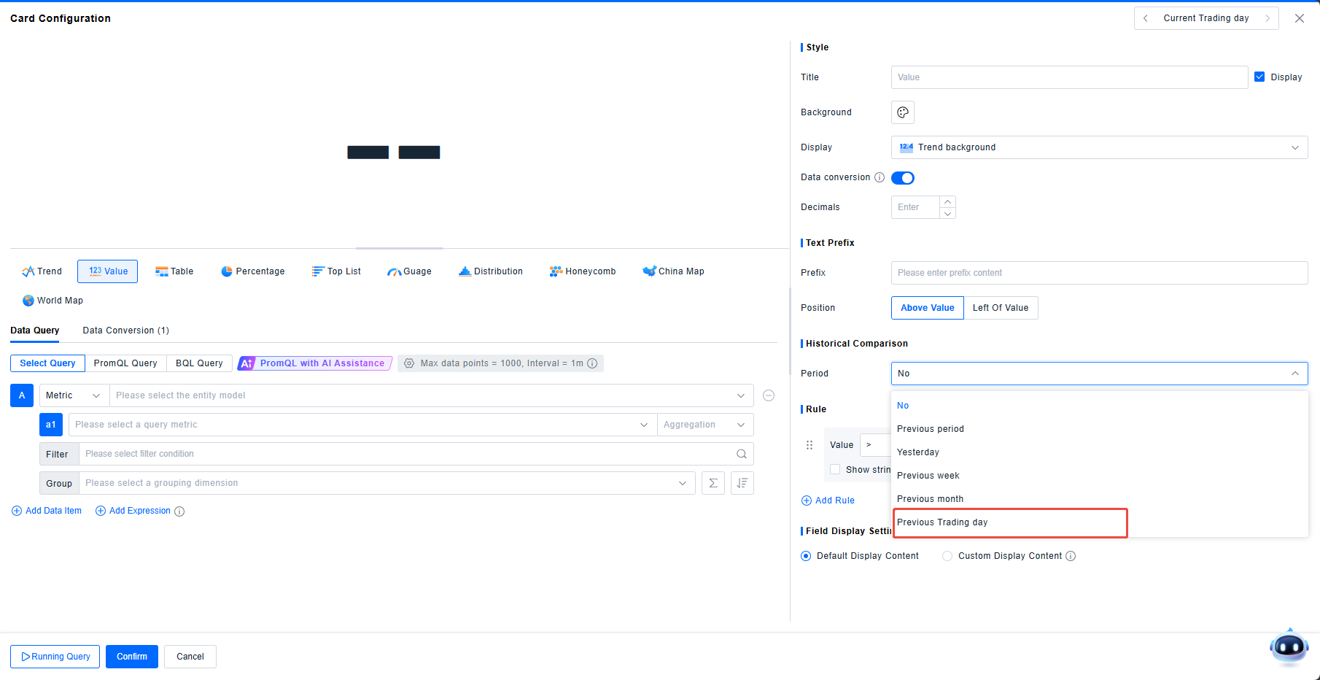Choose Previous Trading day from Period list
Viewport: 1320px width, 680px height.
(x=942, y=522)
